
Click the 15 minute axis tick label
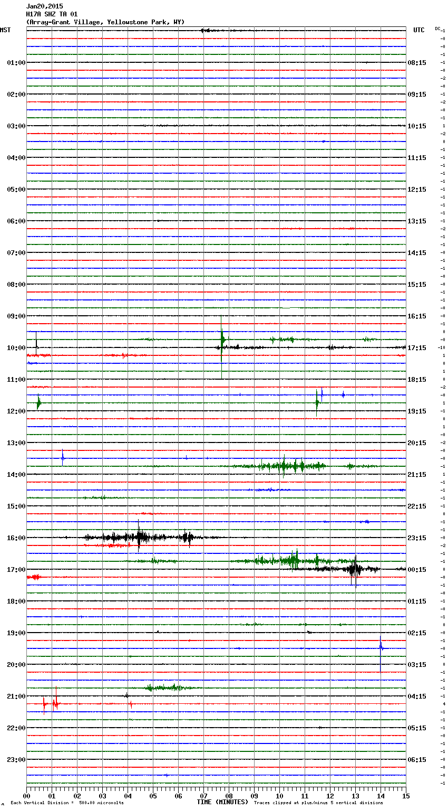pos(406,795)
